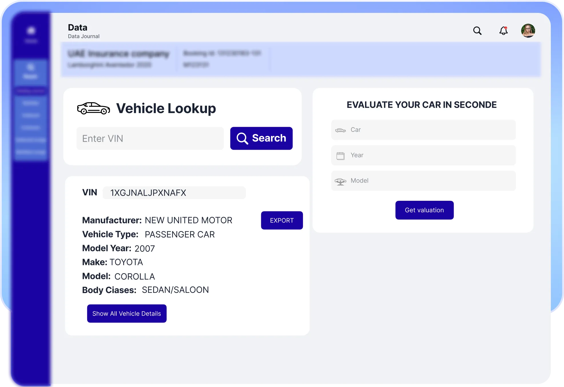
Task: Export the vehicle data
Action: [282, 220]
